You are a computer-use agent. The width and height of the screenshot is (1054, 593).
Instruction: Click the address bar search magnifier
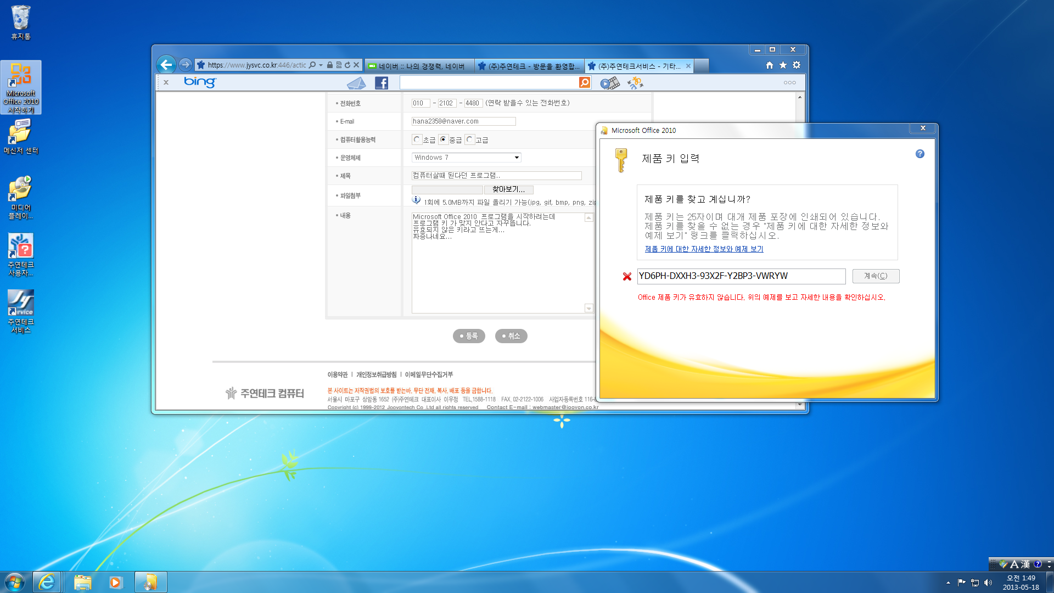tap(312, 65)
